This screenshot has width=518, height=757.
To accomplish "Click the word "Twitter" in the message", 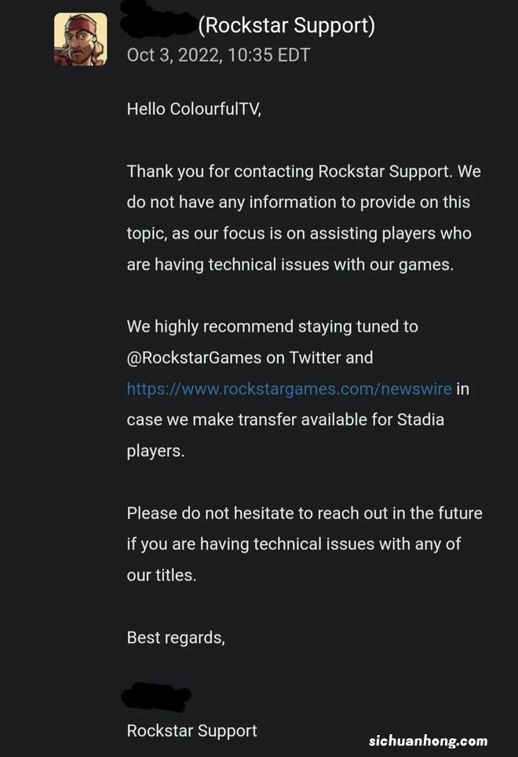I will [x=315, y=358].
